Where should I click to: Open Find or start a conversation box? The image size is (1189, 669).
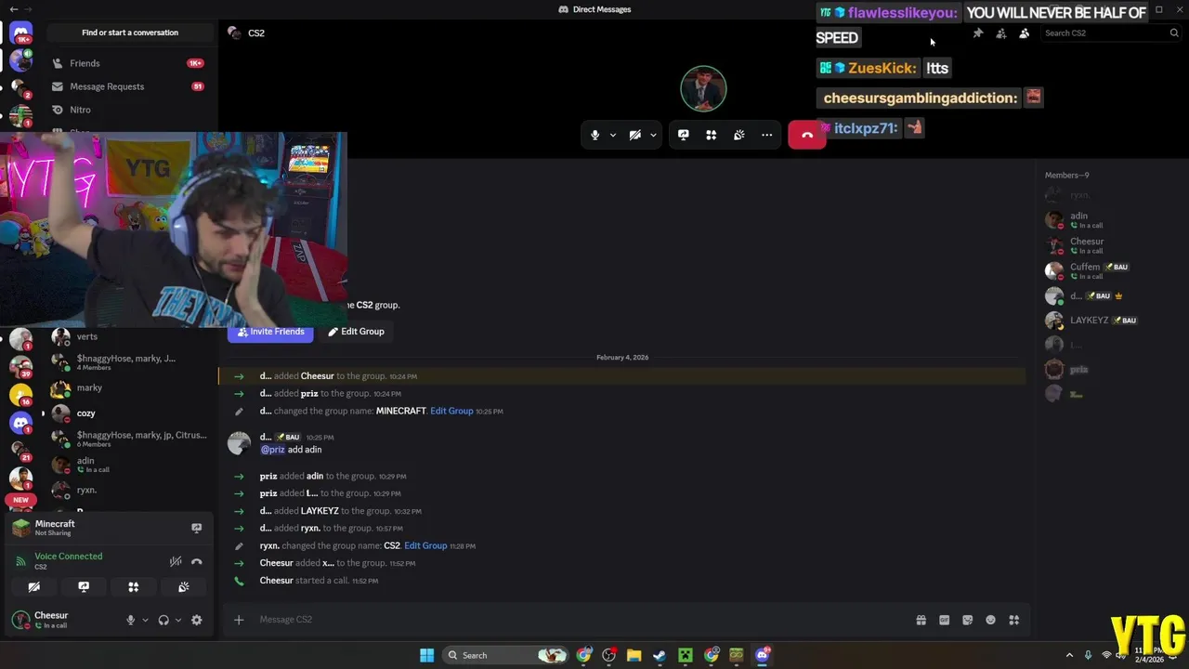[130, 33]
